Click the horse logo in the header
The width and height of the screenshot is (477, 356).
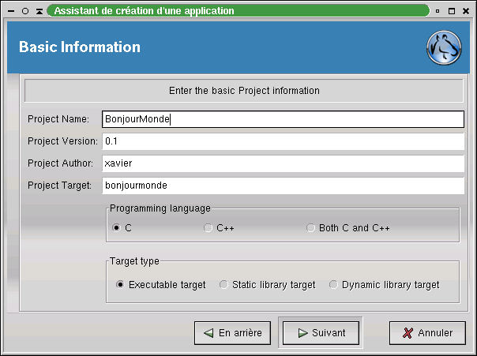tap(443, 47)
